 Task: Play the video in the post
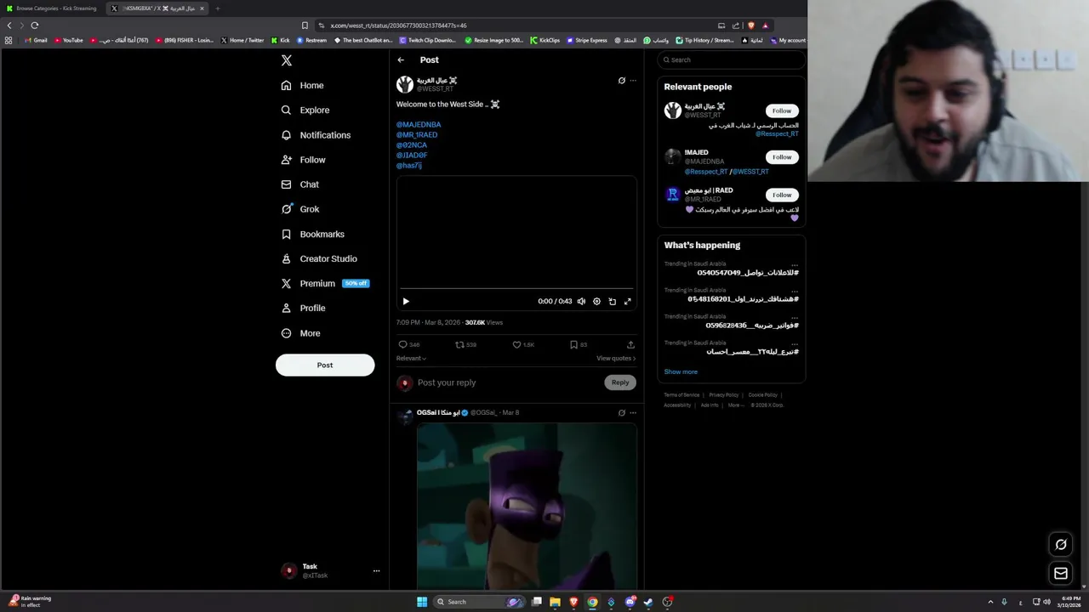click(x=406, y=301)
